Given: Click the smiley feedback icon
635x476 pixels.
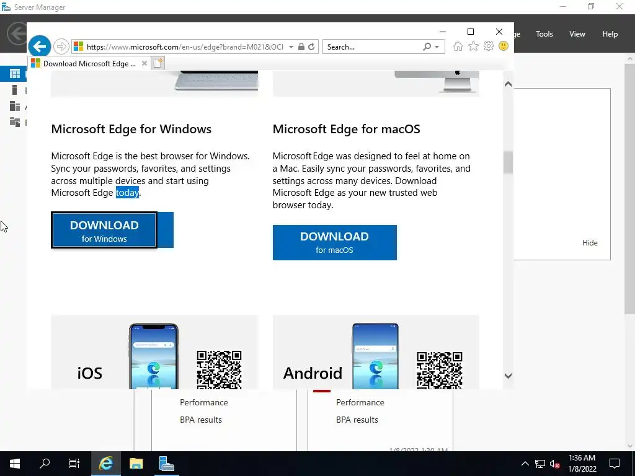Looking at the screenshot, I should tap(504, 46).
